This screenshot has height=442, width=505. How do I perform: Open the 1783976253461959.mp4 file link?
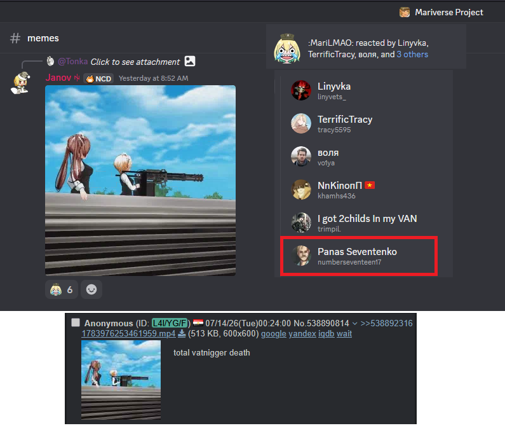pos(128,333)
